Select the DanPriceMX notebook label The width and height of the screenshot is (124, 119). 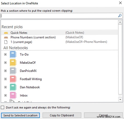pyautogui.click(x=28, y=71)
